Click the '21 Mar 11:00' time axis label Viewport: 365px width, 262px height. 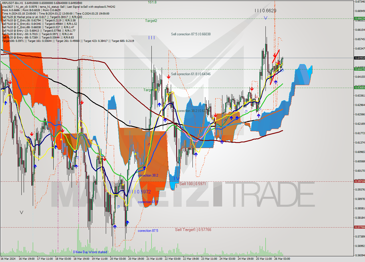[155, 259]
